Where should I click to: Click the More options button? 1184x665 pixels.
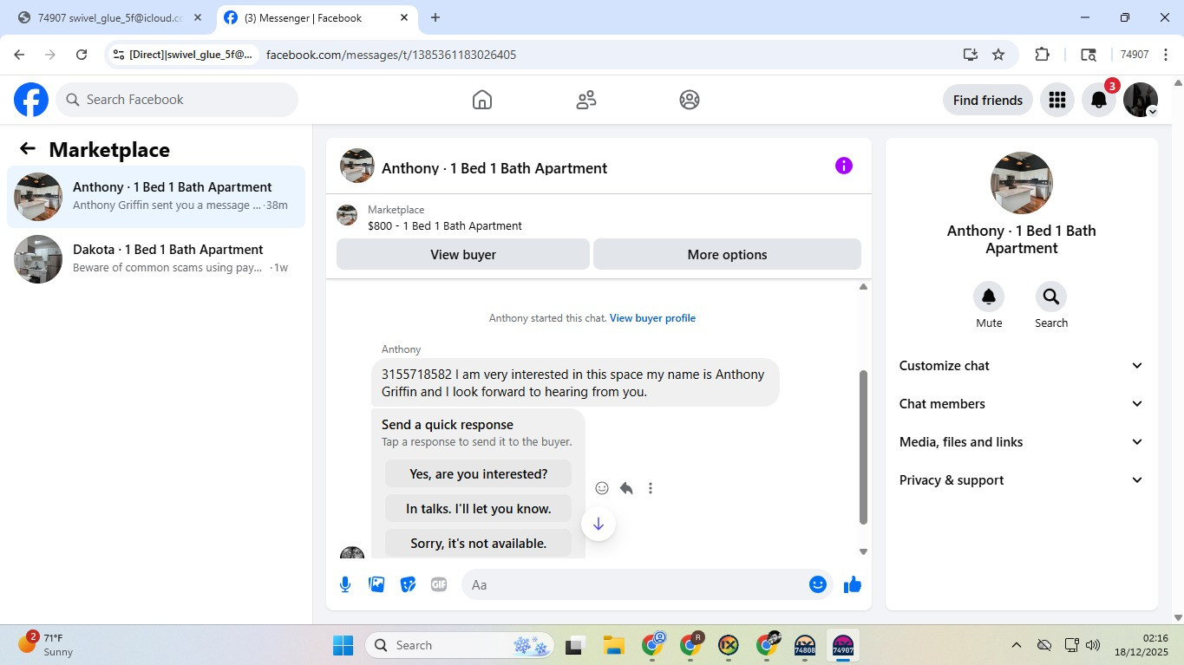(x=727, y=255)
